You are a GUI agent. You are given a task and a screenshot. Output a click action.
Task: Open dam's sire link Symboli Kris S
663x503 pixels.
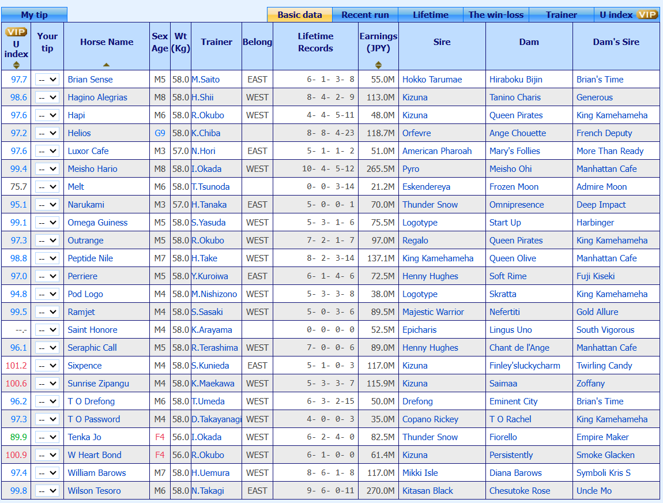pos(604,473)
